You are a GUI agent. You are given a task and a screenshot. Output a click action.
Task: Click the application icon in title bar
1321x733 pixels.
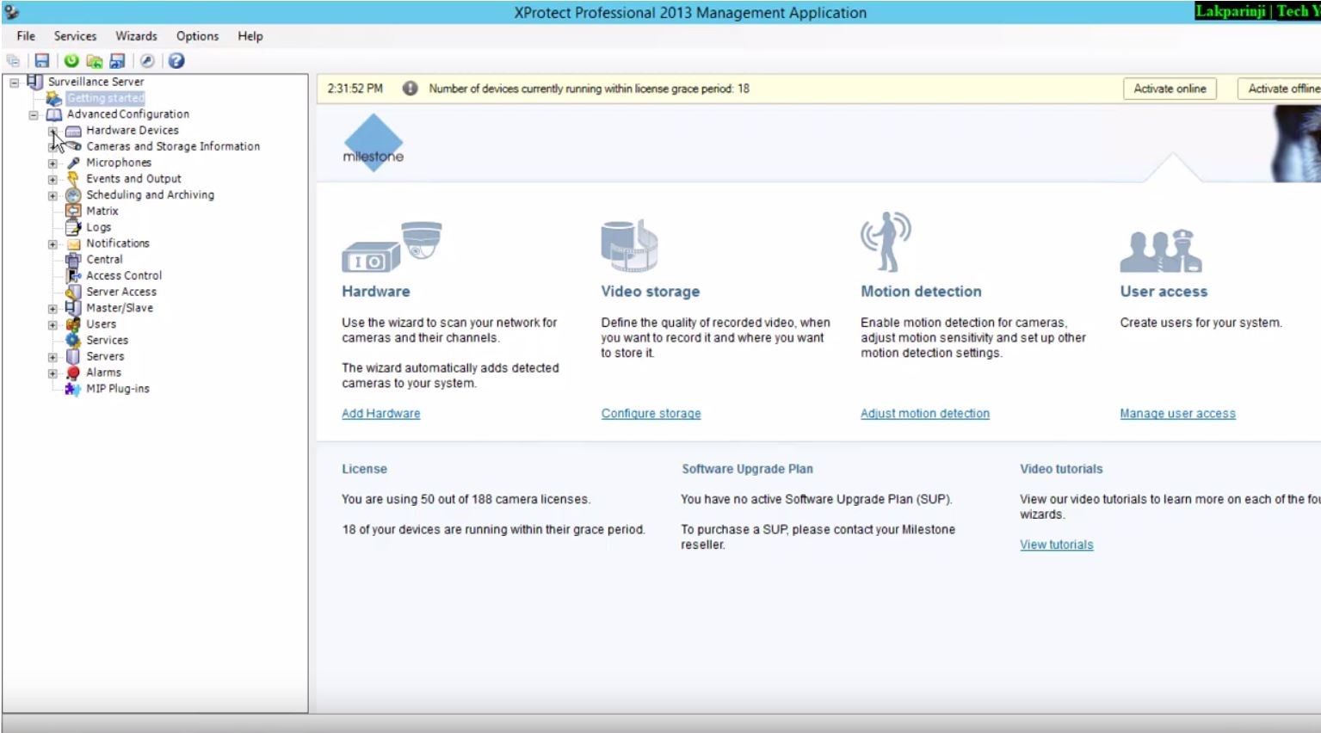pos(12,12)
